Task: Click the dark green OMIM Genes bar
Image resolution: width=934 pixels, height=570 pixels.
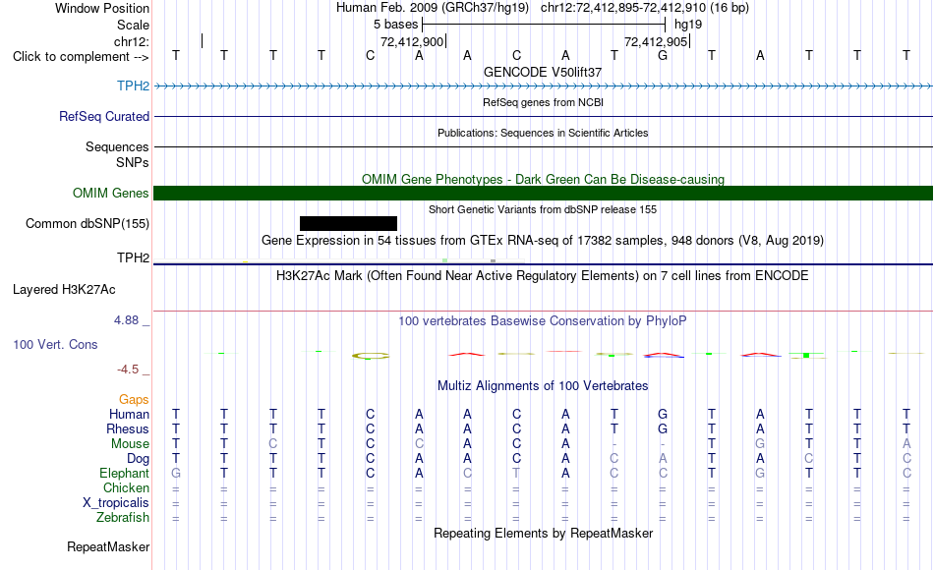Action: point(544,193)
